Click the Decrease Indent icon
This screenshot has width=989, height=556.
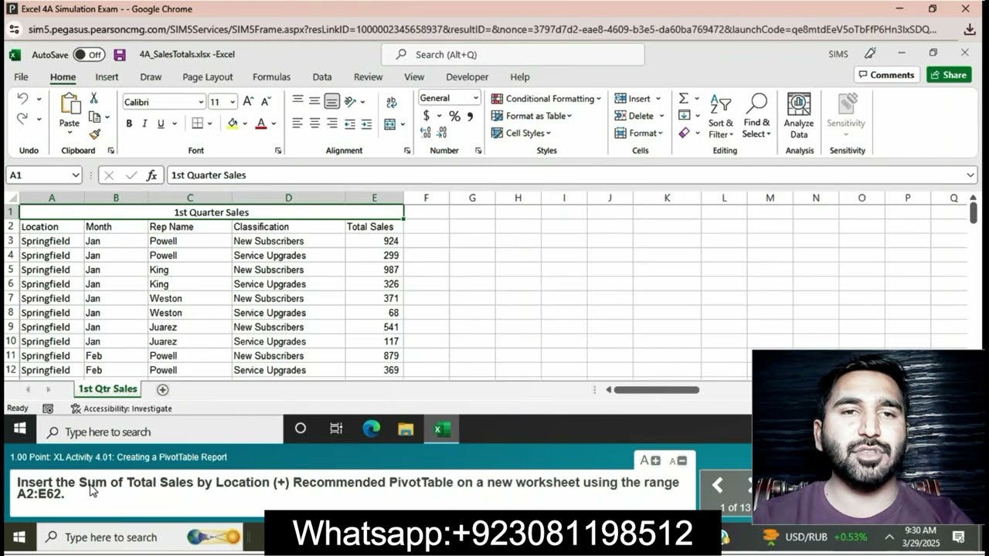point(350,124)
